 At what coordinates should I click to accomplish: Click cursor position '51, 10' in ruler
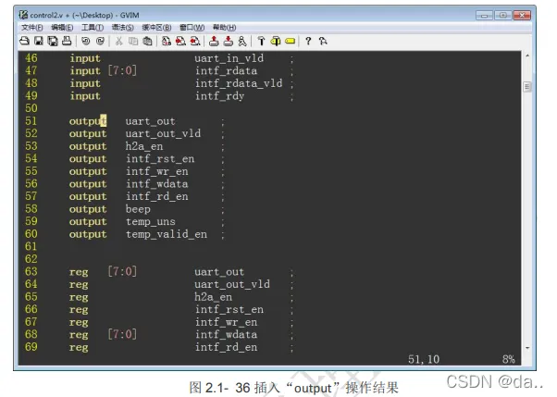(x=424, y=359)
